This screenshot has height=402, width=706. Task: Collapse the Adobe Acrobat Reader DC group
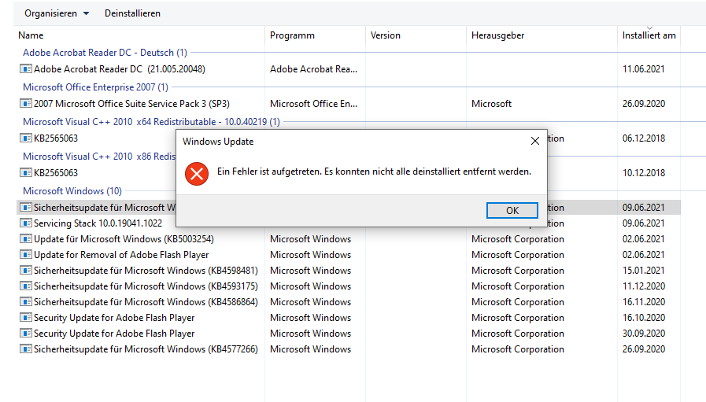click(x=105, y=53)
